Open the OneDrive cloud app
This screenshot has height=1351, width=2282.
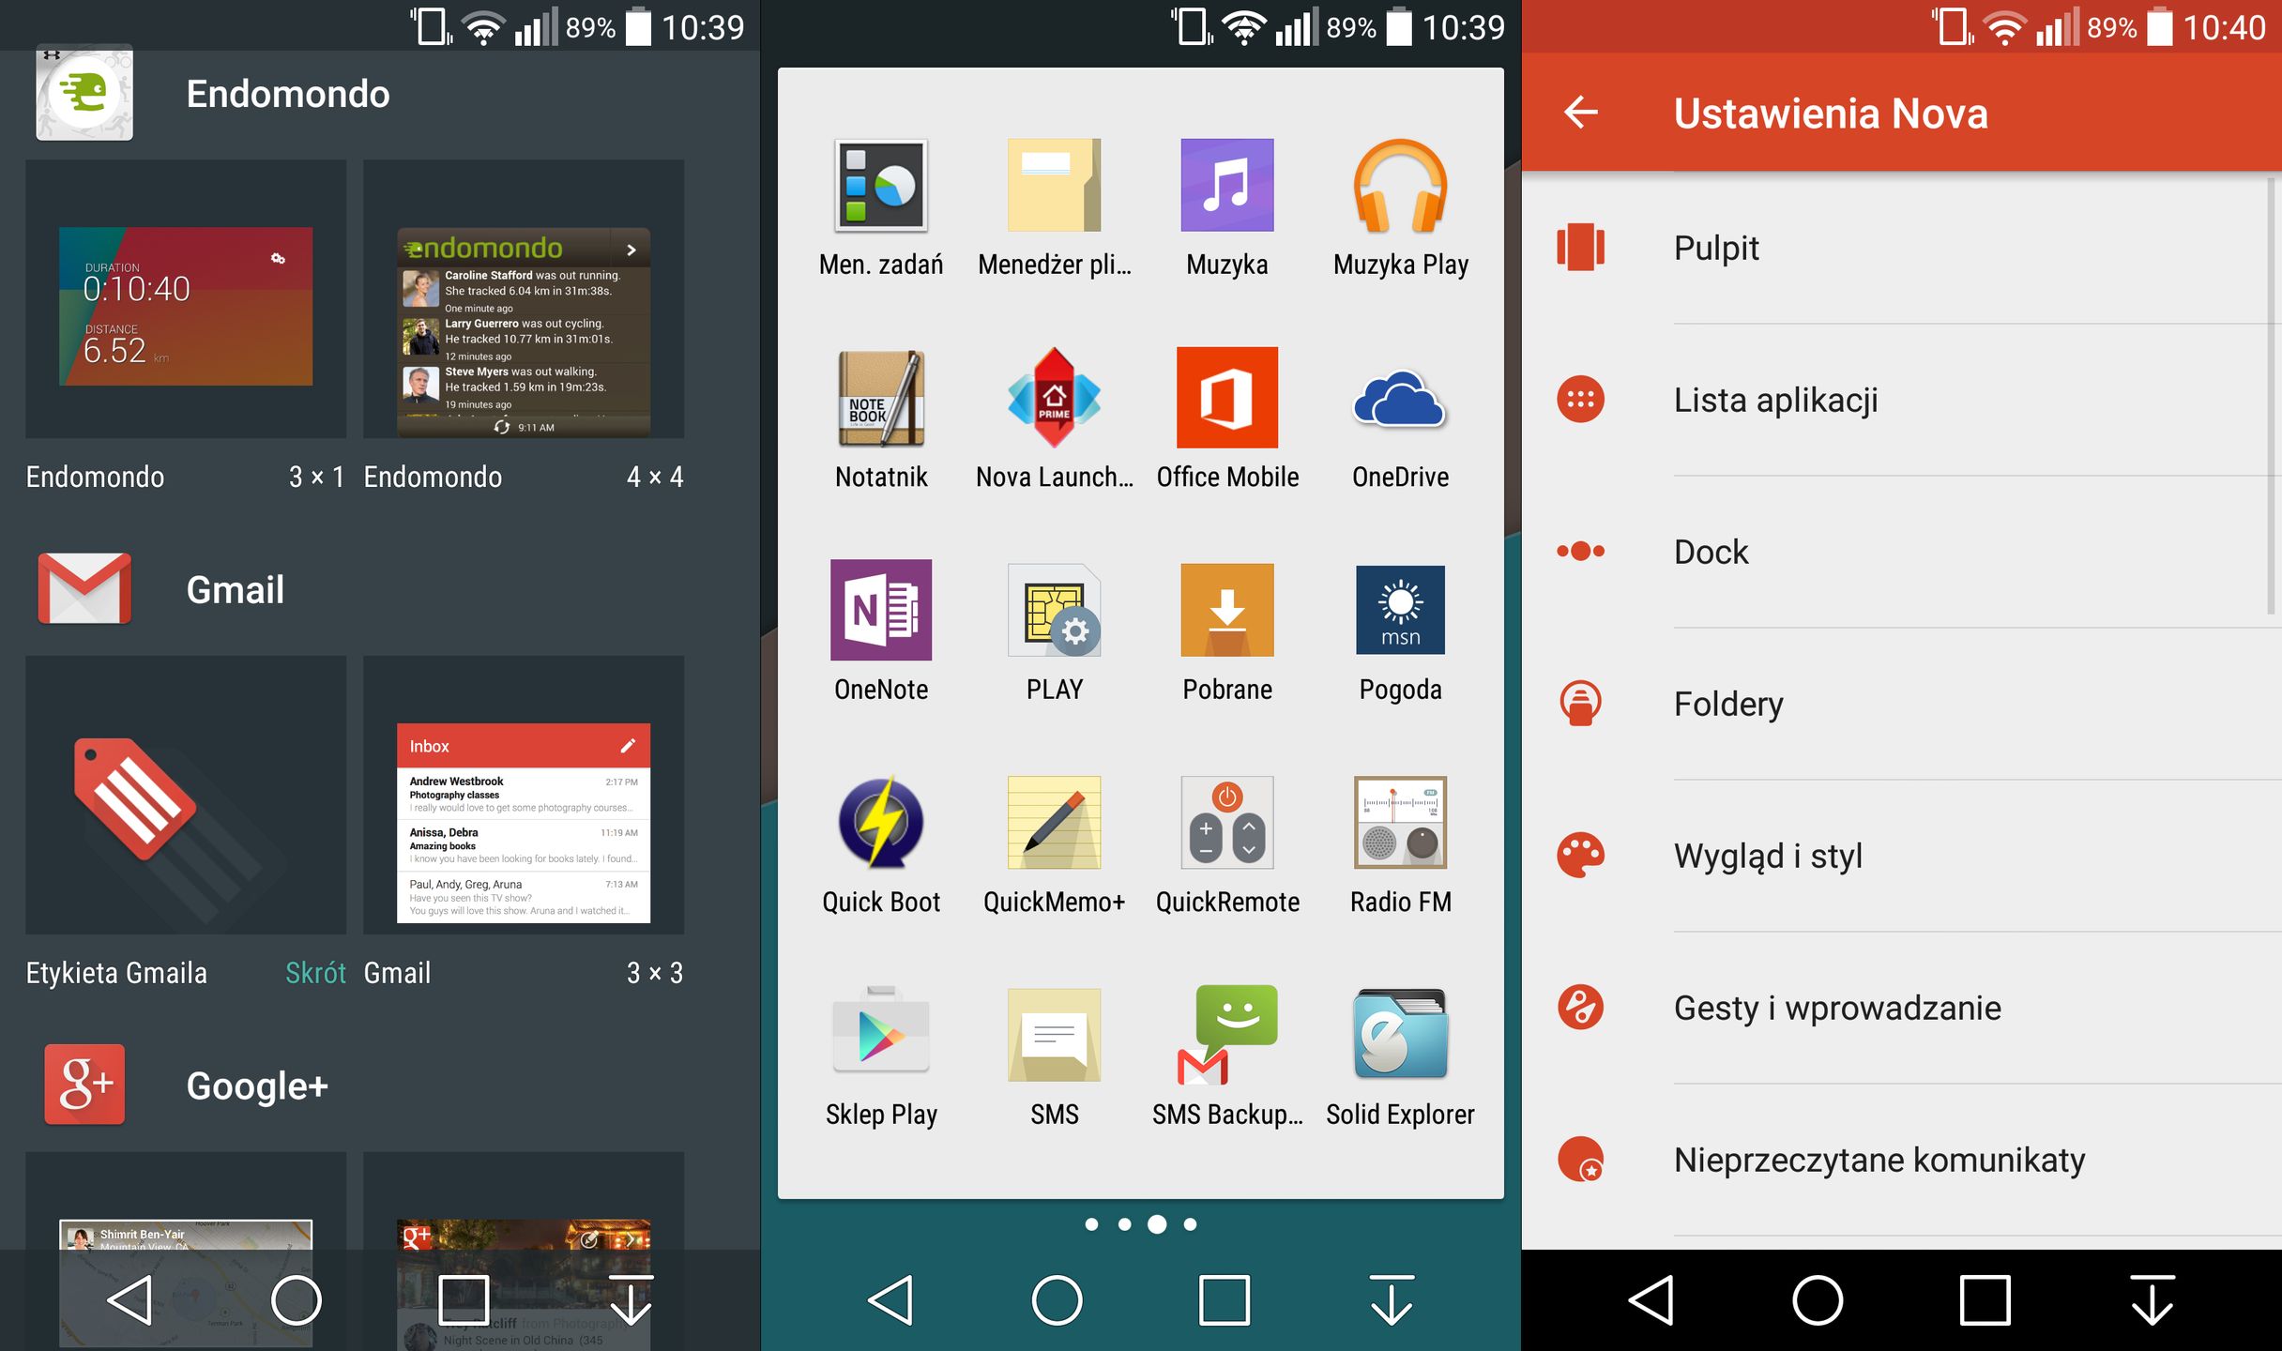(x=1400, y=398)
